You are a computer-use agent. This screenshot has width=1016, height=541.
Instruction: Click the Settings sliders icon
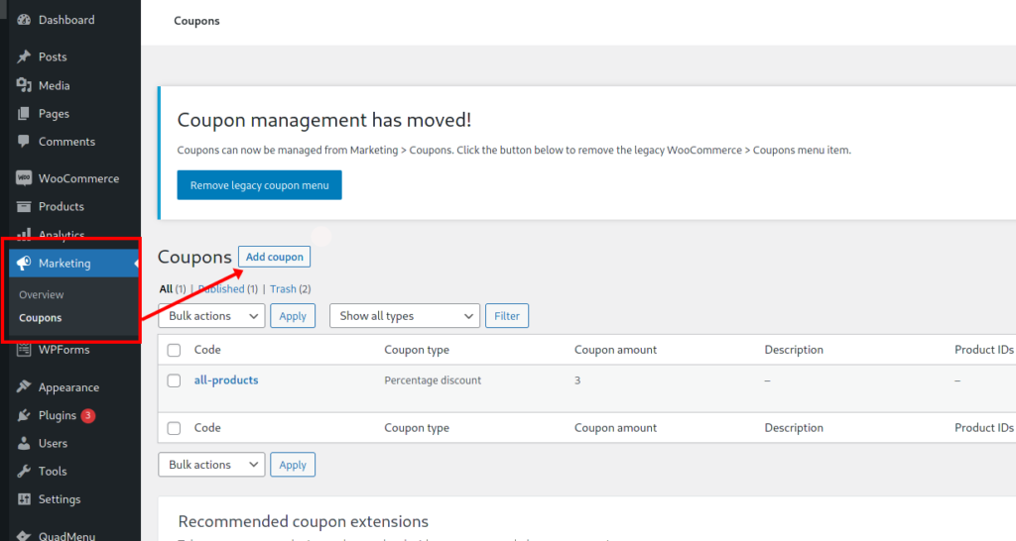tap(24, 499)
